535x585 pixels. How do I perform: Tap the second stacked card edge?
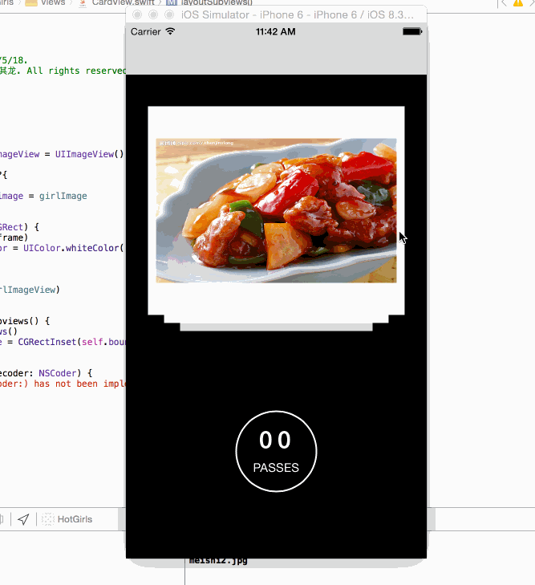coord(276,319)
